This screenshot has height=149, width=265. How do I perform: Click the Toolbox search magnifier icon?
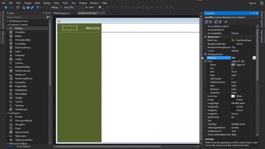(x=48, y=17)
